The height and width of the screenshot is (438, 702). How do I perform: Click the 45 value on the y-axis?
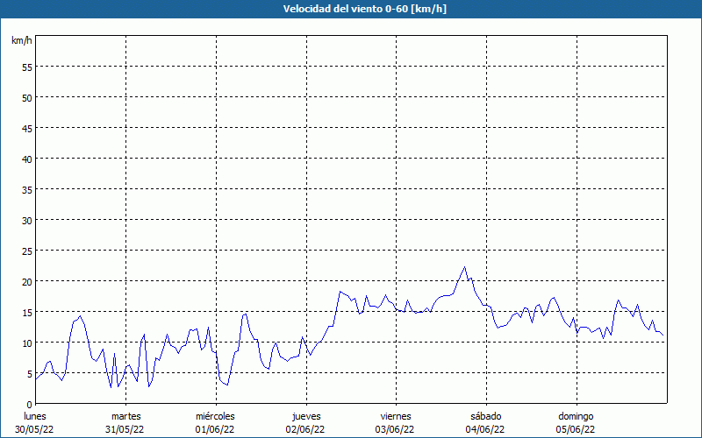coord(27,129)
